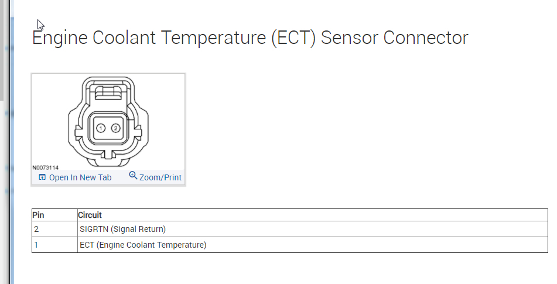
Task: Select pin number 1 table cell
Action: pyautogui.click(x=36, y=245)
